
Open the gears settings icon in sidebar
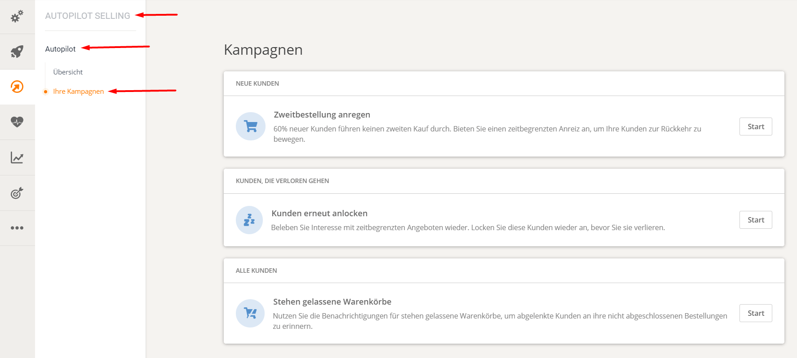point(17,17)
